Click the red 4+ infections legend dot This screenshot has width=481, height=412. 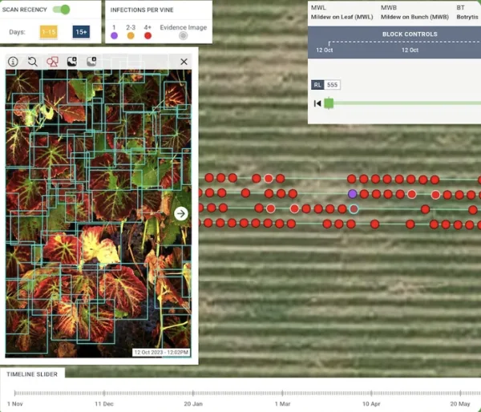click(148, 36)
